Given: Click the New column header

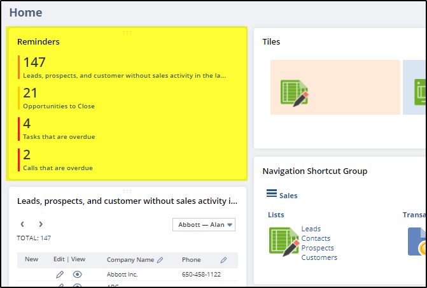Looking at the screenshot, I should point(32,259).
